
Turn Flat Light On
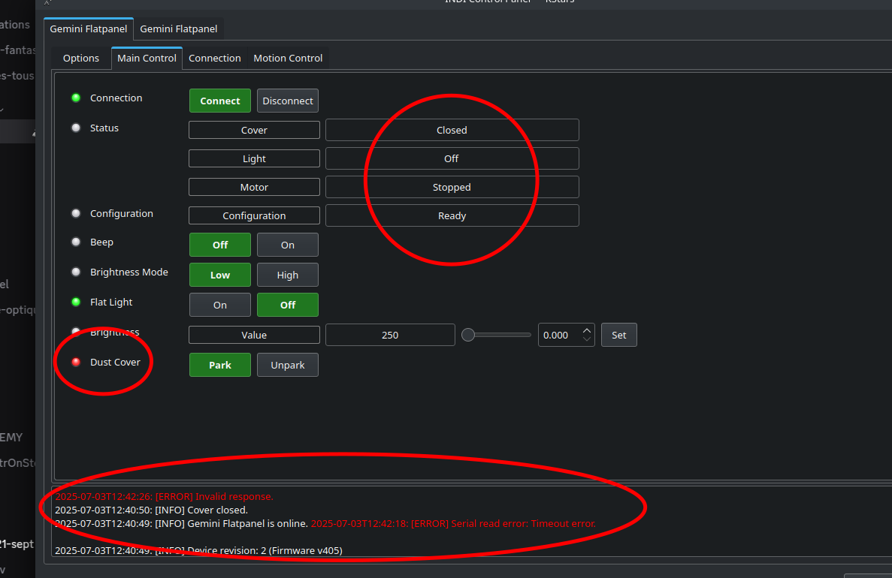coord(220,306)
